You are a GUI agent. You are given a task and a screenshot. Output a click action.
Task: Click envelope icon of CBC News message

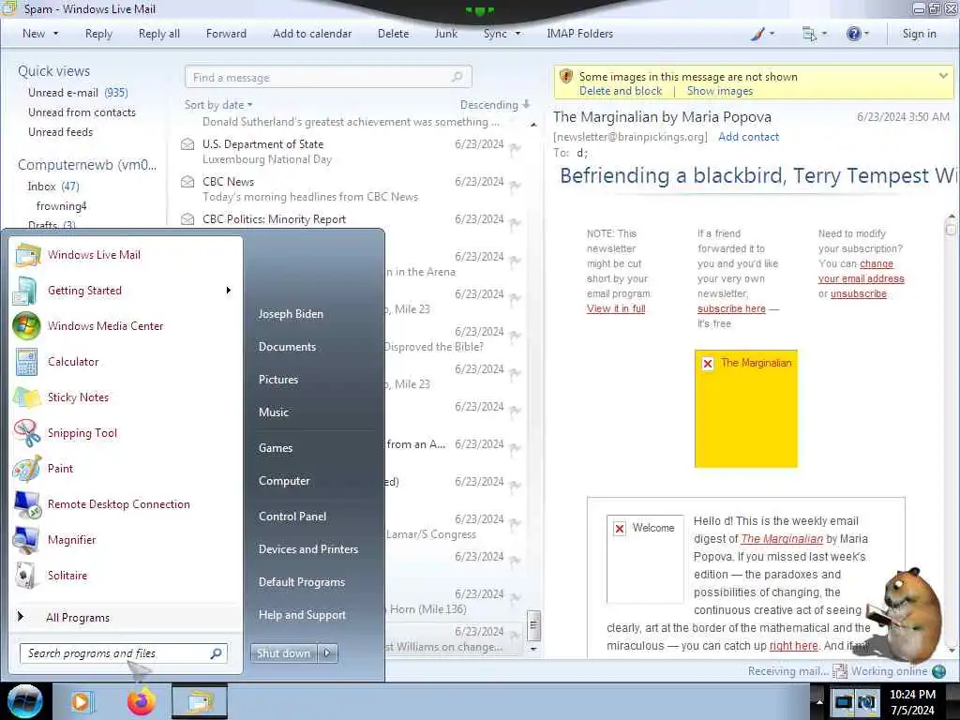[187, 182]
